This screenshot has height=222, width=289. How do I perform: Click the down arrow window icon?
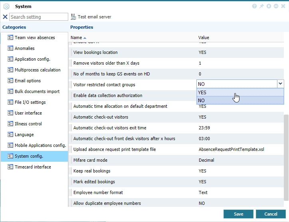click(x=269, y=6)
